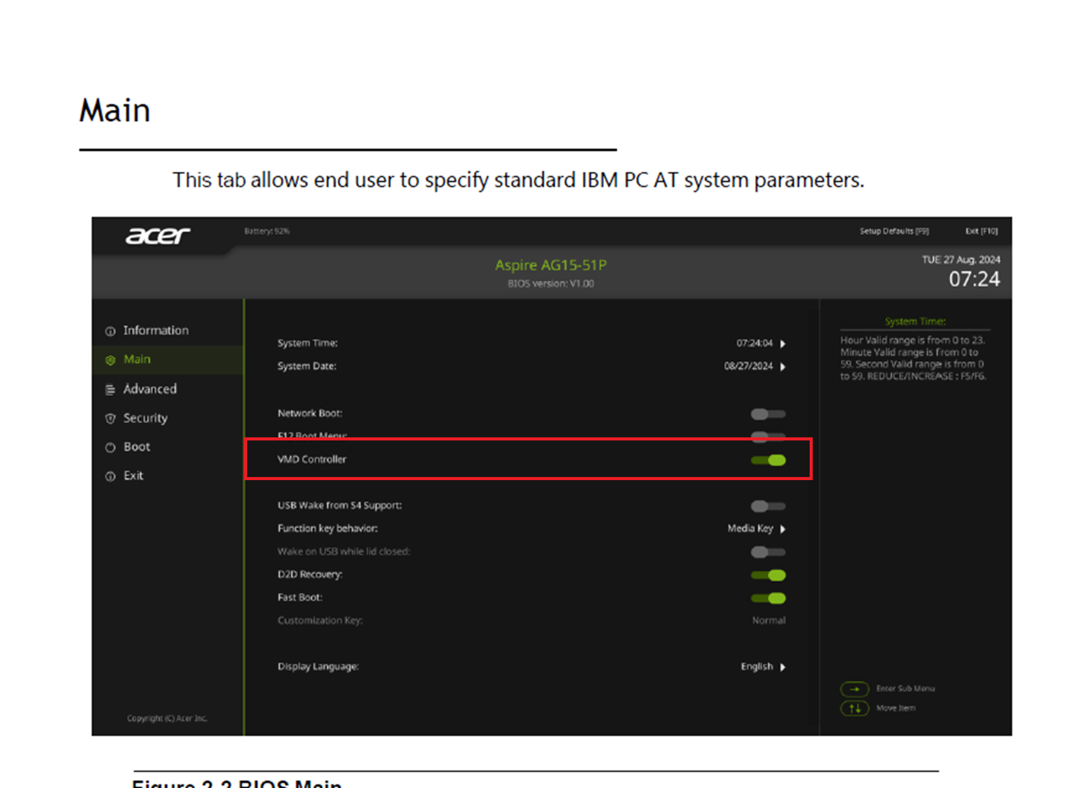1089x788 pixels.
Task: Click the Information tab icon in sidebar
Action: (110, 331)
